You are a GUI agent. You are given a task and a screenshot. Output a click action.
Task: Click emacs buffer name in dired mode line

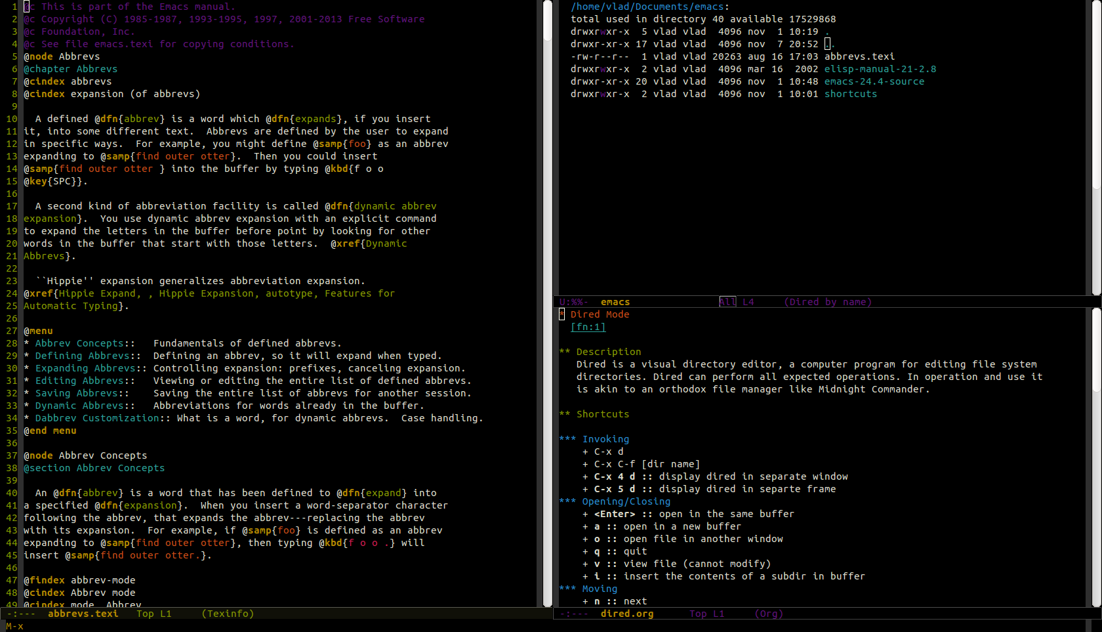coord(615,302)
